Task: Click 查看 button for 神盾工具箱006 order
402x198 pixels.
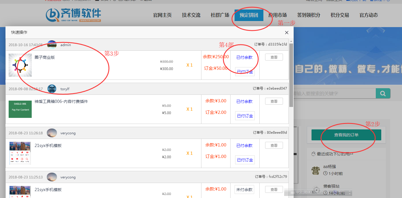Action: [x=274, y=101]
